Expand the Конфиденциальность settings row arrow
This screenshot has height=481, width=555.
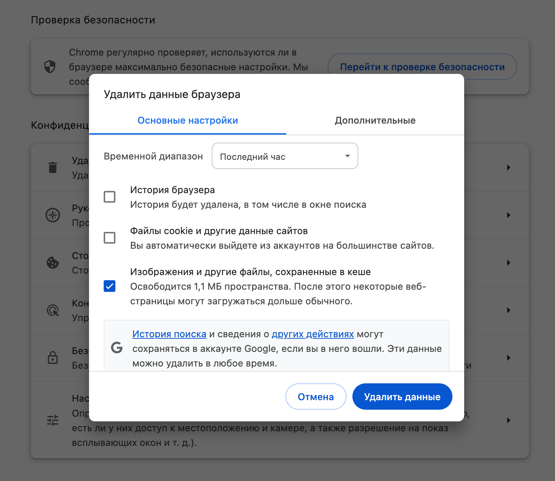click(x=508, y=311)
